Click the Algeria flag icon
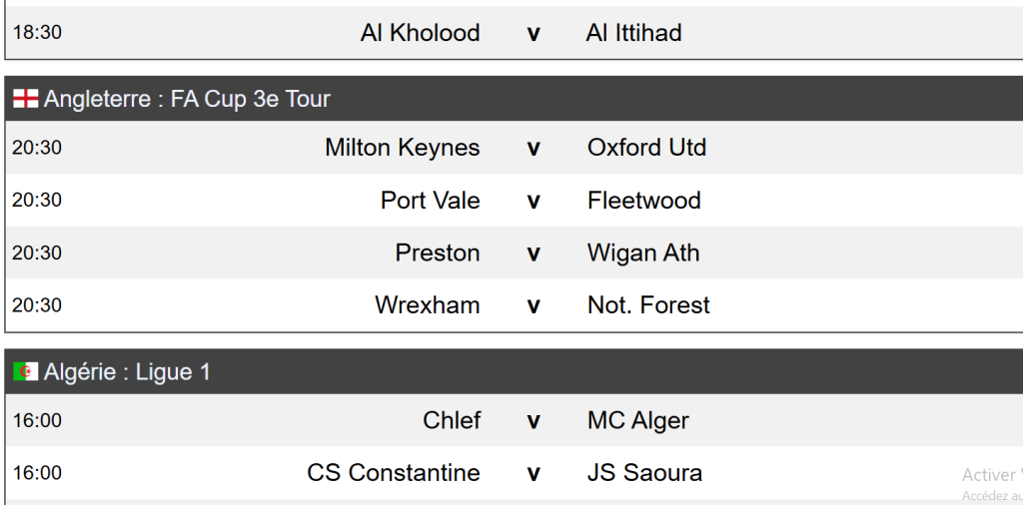 pyautogui.click(x=25, y=372)
